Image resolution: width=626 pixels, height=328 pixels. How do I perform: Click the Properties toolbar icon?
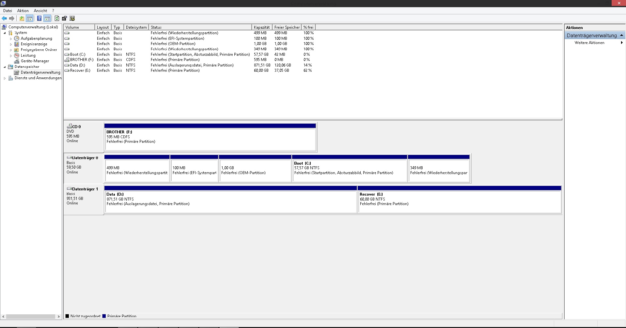(x=64, y=18)
